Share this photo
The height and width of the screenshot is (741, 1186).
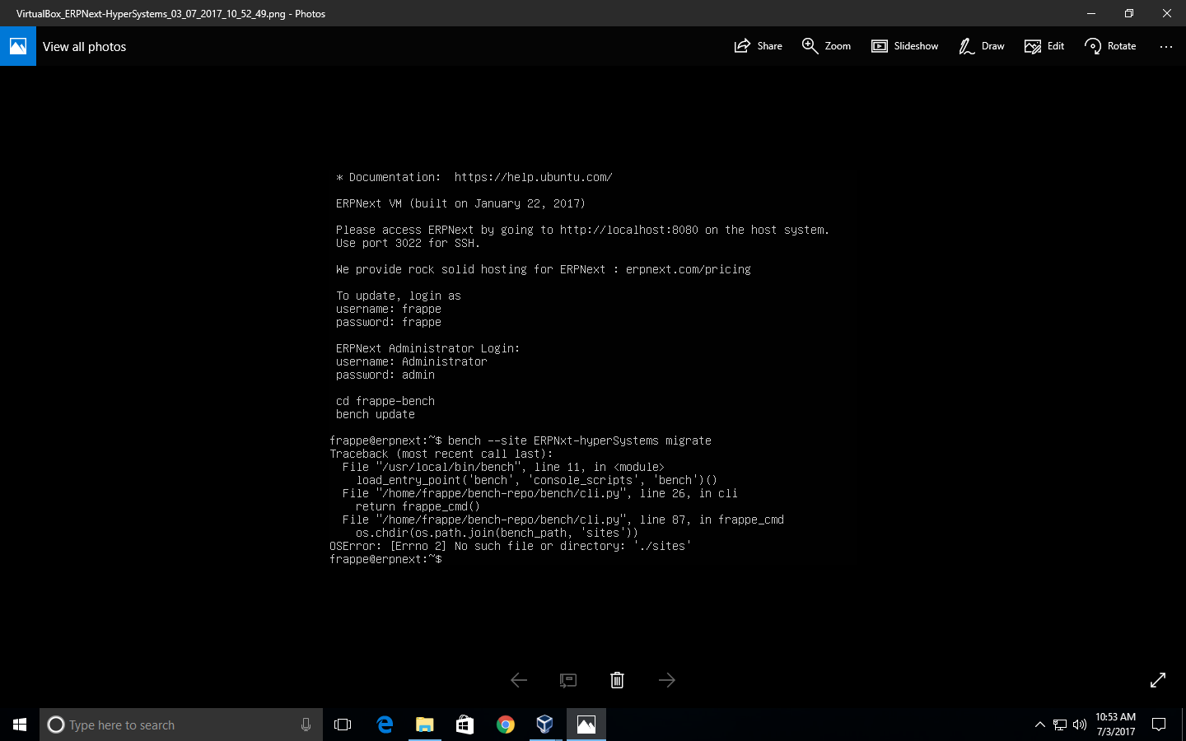(759, 46)
